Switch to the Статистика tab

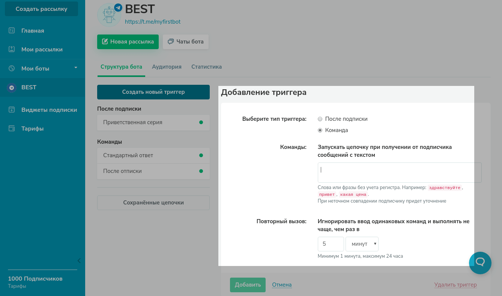(206, 67)
